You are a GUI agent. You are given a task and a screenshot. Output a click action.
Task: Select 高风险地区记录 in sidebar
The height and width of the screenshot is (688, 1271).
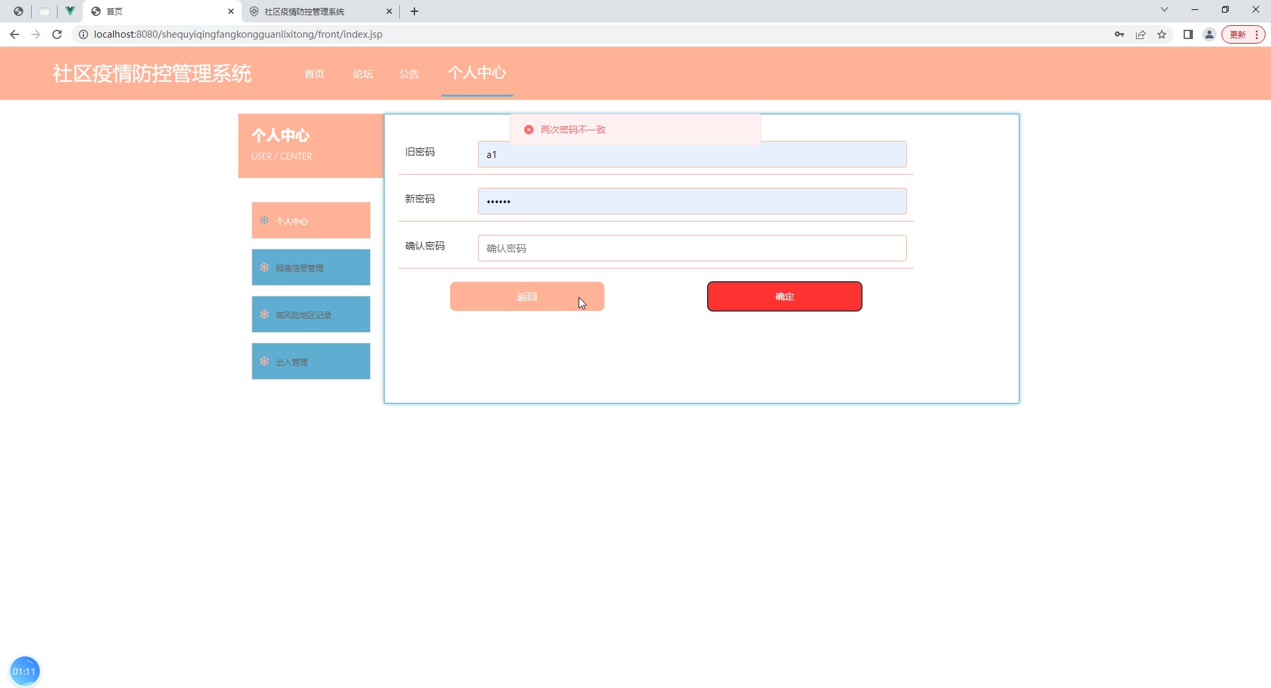coord(311,314)
